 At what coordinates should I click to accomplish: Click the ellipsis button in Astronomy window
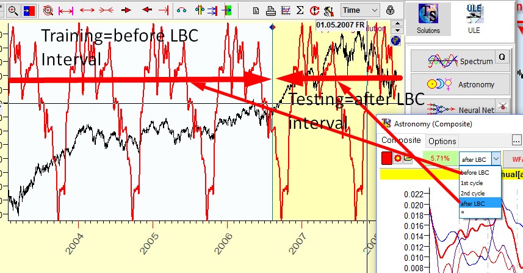(516, 140)
